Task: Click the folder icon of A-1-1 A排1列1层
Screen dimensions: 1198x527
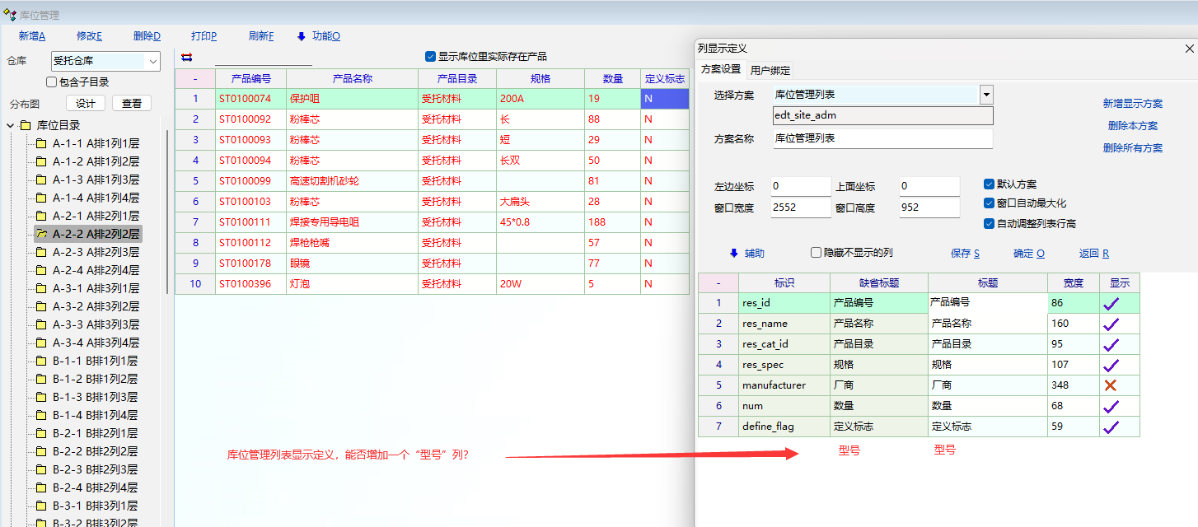Action: (41, 143)
